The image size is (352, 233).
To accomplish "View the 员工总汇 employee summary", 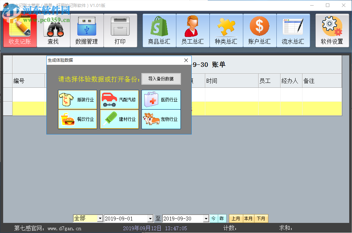I will coord(193,30).
